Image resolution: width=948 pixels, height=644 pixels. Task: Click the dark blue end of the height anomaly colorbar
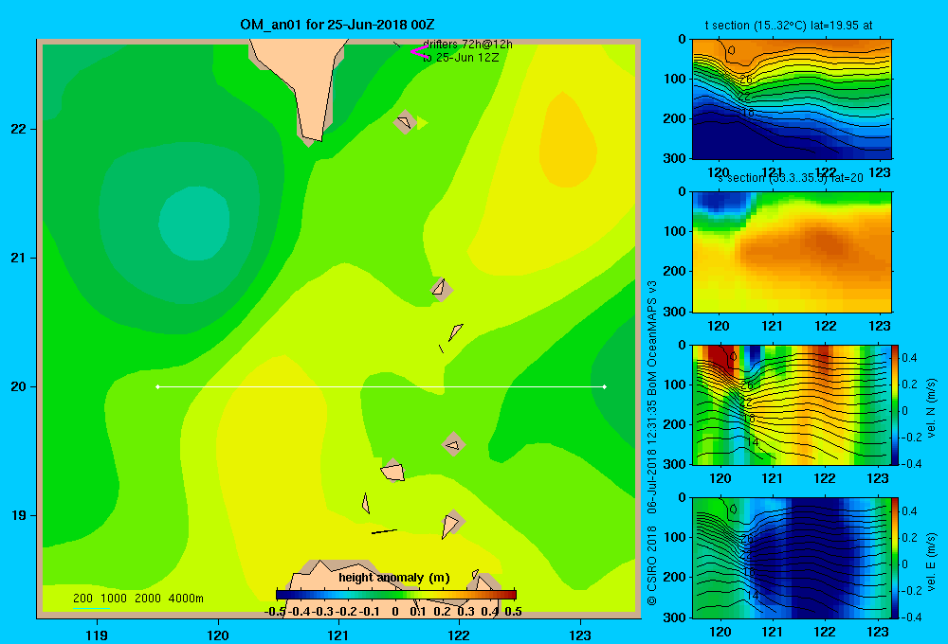283,595
